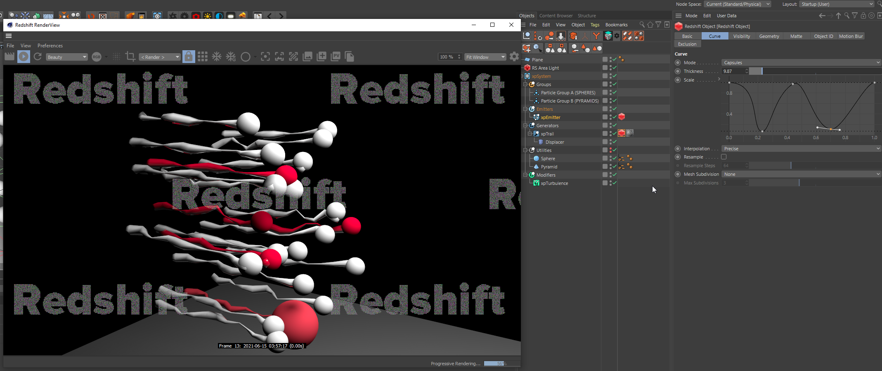Open the Node Space dropdown
The image size is (882, 371).
[x=738, y=4]
